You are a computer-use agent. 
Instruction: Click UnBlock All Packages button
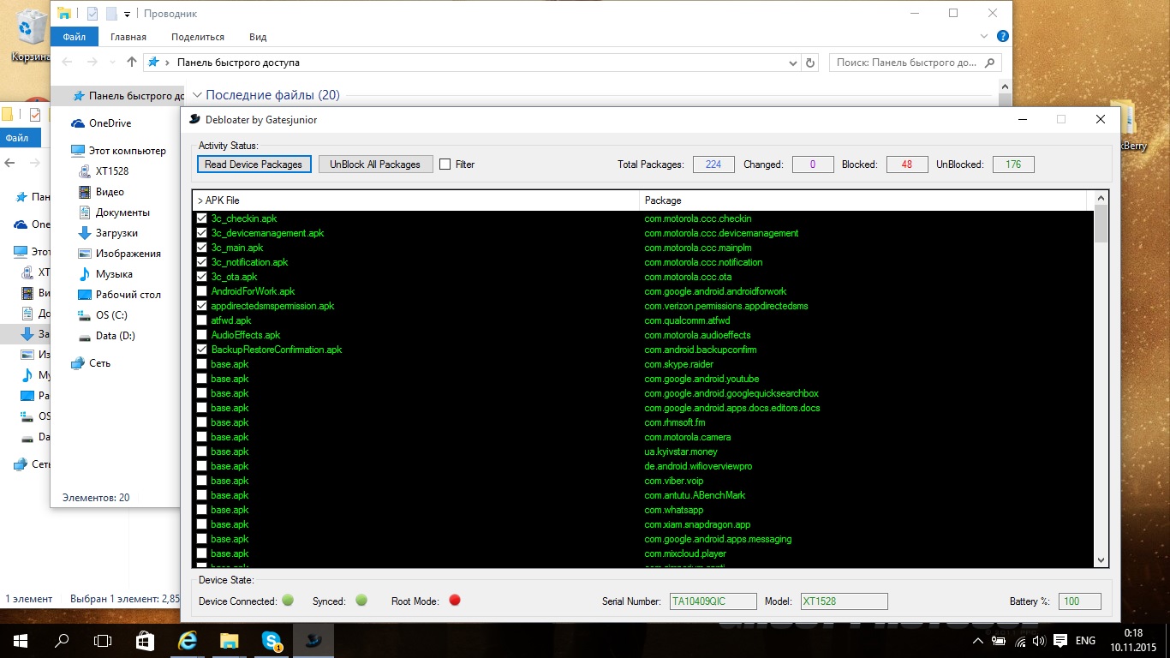pos(375,164)
